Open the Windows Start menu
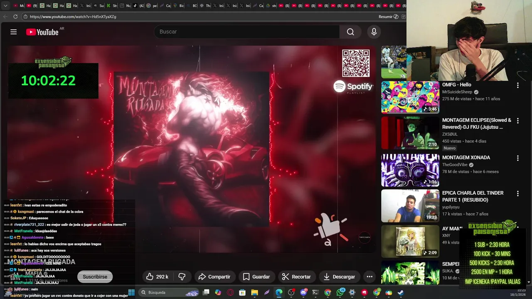 tap(131, 292)
